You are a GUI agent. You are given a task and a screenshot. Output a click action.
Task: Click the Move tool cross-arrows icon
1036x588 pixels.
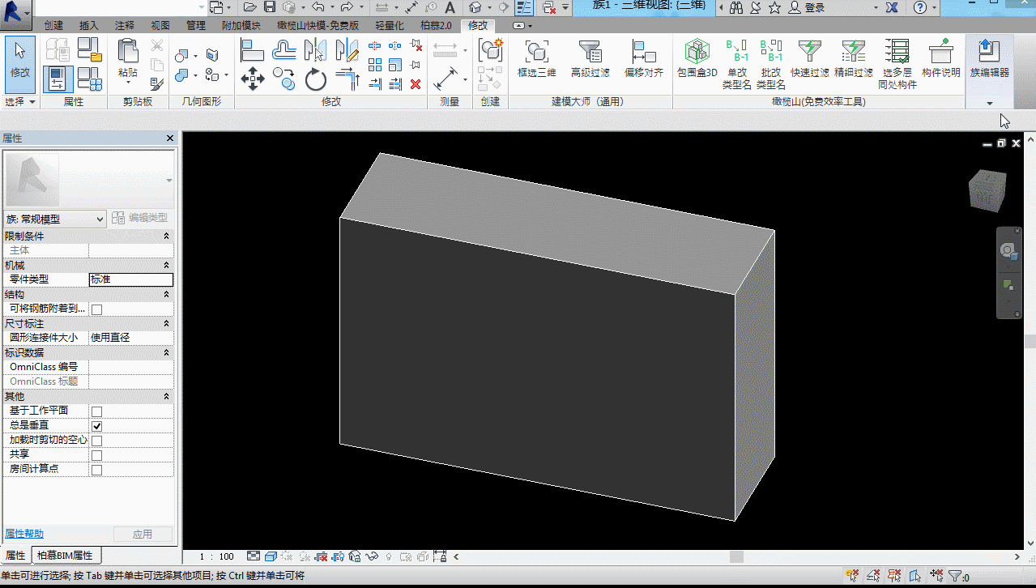coord(253,79)
